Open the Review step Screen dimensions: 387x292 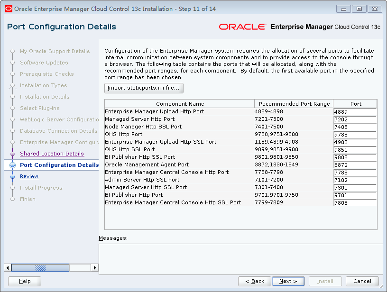tap(29, 176)
